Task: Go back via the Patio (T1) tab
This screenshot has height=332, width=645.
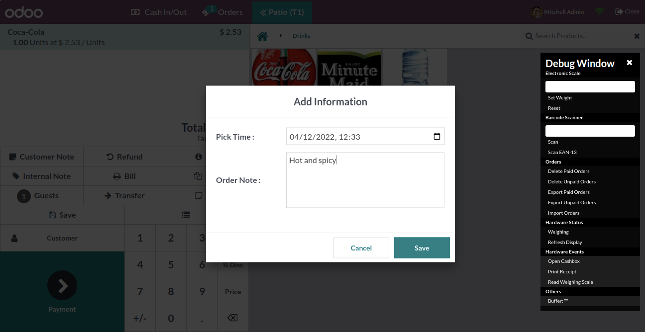Action: click(282, 12)
